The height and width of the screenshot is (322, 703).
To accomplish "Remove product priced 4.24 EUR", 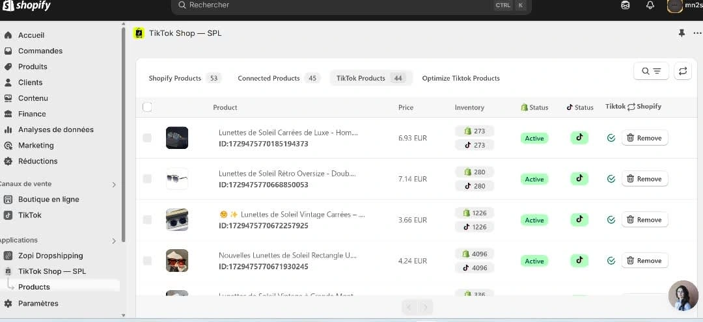I will [x=644, y=261].
